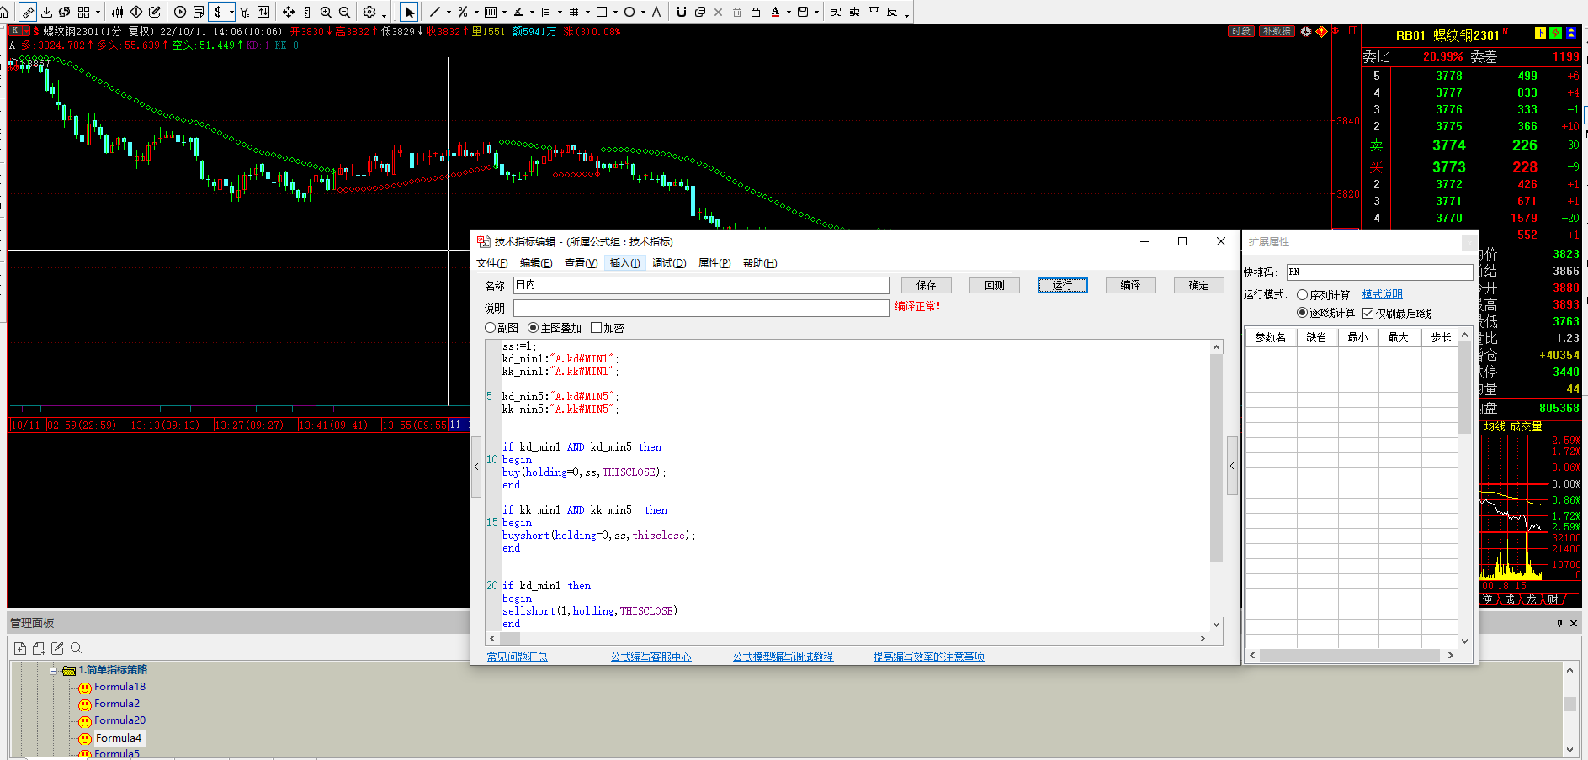Open the 插入(I) menu
The width and height of the screenshot is (1588, 760).
[x=625, y=263]
